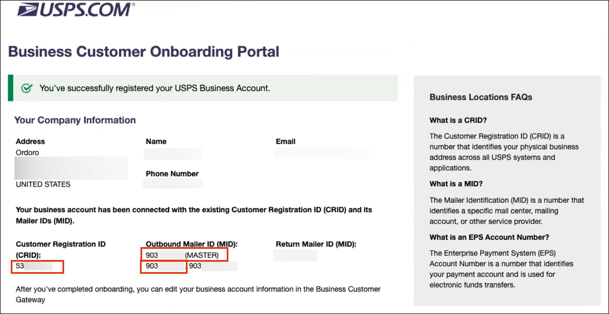Click the registration success confirmation banner

click(204, 88)
